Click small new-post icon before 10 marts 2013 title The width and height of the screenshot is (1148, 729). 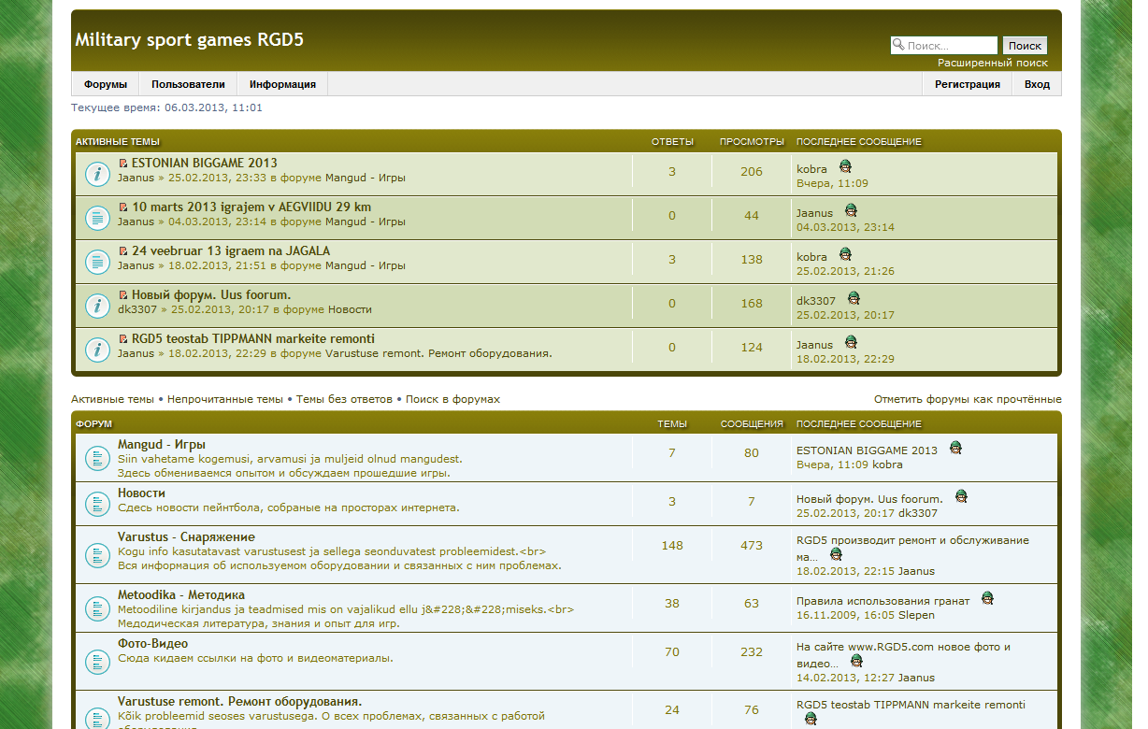(123, 207)
